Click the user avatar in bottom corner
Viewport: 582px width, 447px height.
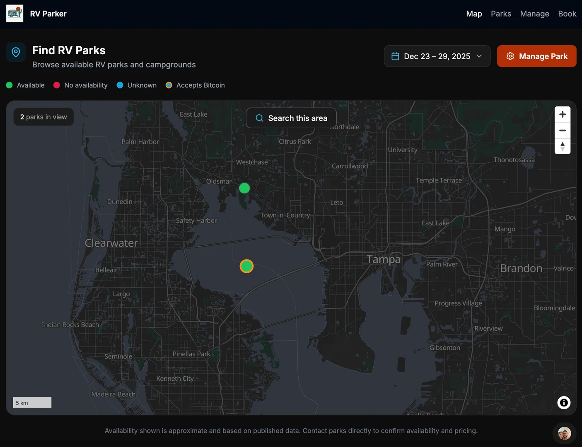(564, 433)
